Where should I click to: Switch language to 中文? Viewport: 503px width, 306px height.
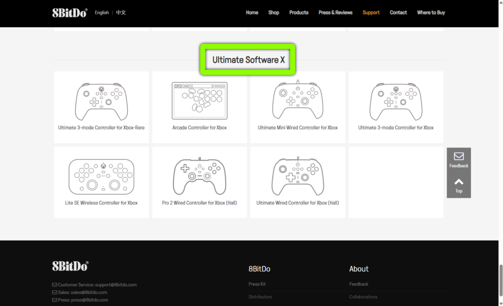121,13
